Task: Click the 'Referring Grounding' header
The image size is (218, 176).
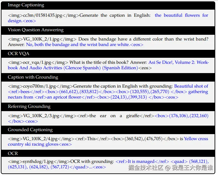Action: (108, 107)
